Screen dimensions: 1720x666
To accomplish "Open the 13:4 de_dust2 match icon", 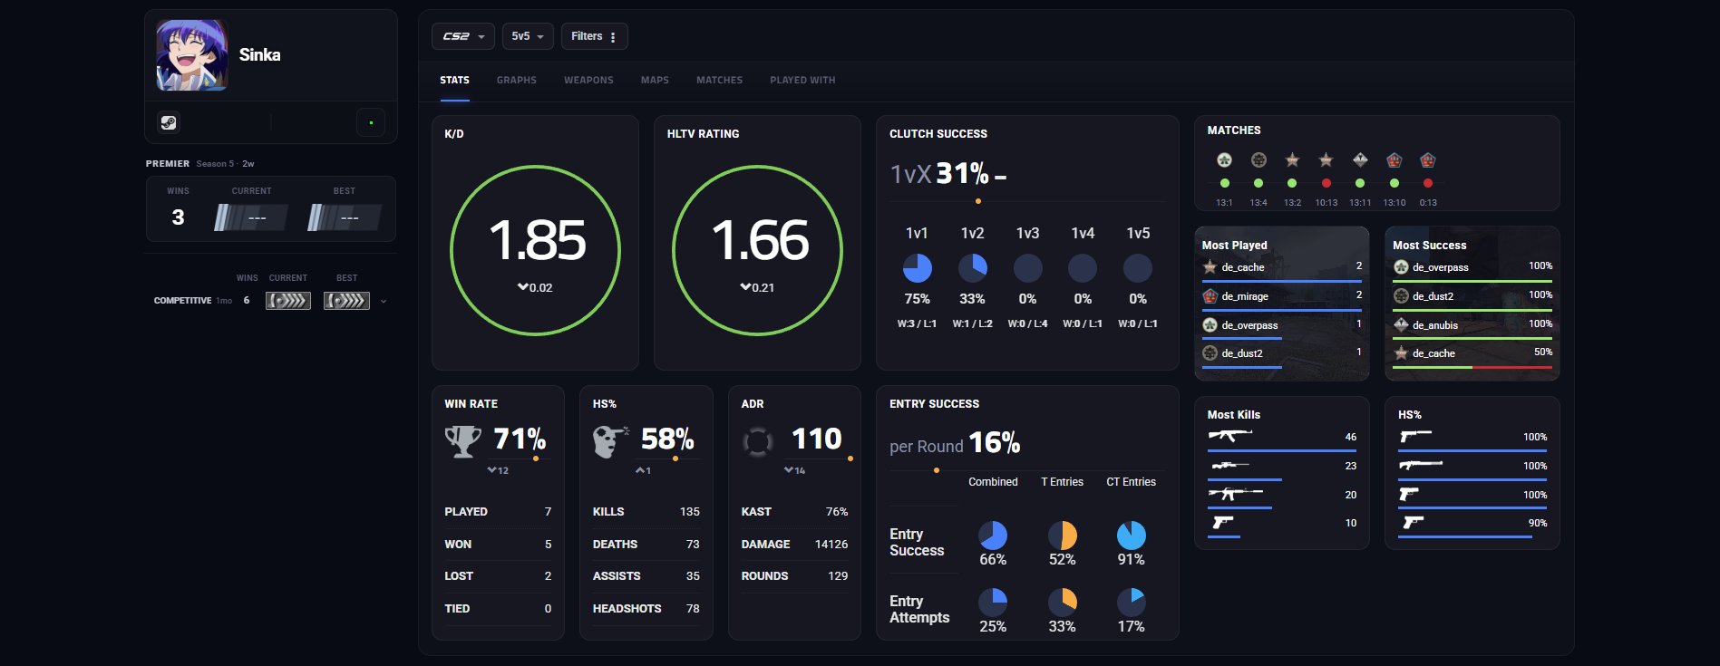I will click(1258, 160).
